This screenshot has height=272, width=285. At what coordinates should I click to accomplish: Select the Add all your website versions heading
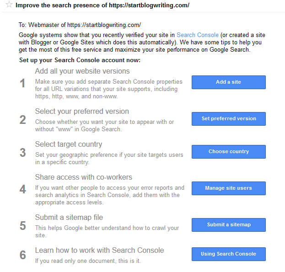82,71
